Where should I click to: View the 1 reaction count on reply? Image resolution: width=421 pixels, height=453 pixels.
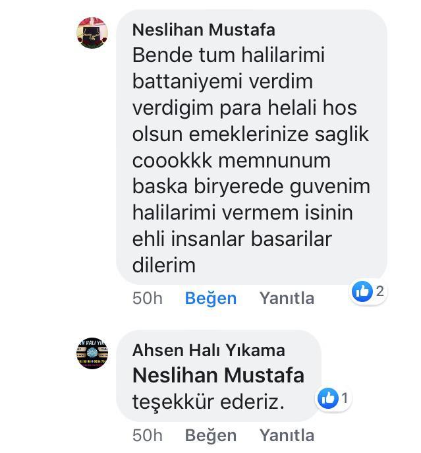[x=345, y=398]
